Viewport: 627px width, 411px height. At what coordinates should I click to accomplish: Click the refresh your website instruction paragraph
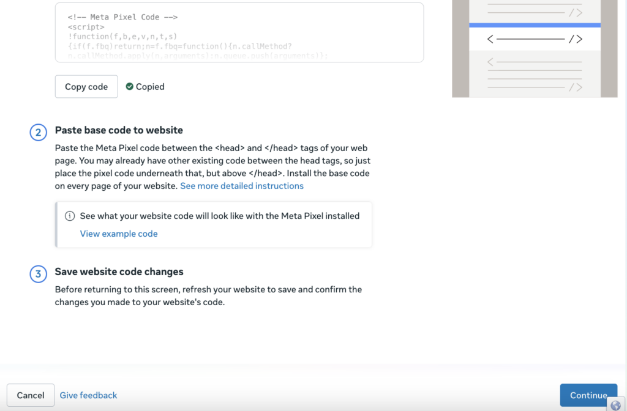point(208,296)
